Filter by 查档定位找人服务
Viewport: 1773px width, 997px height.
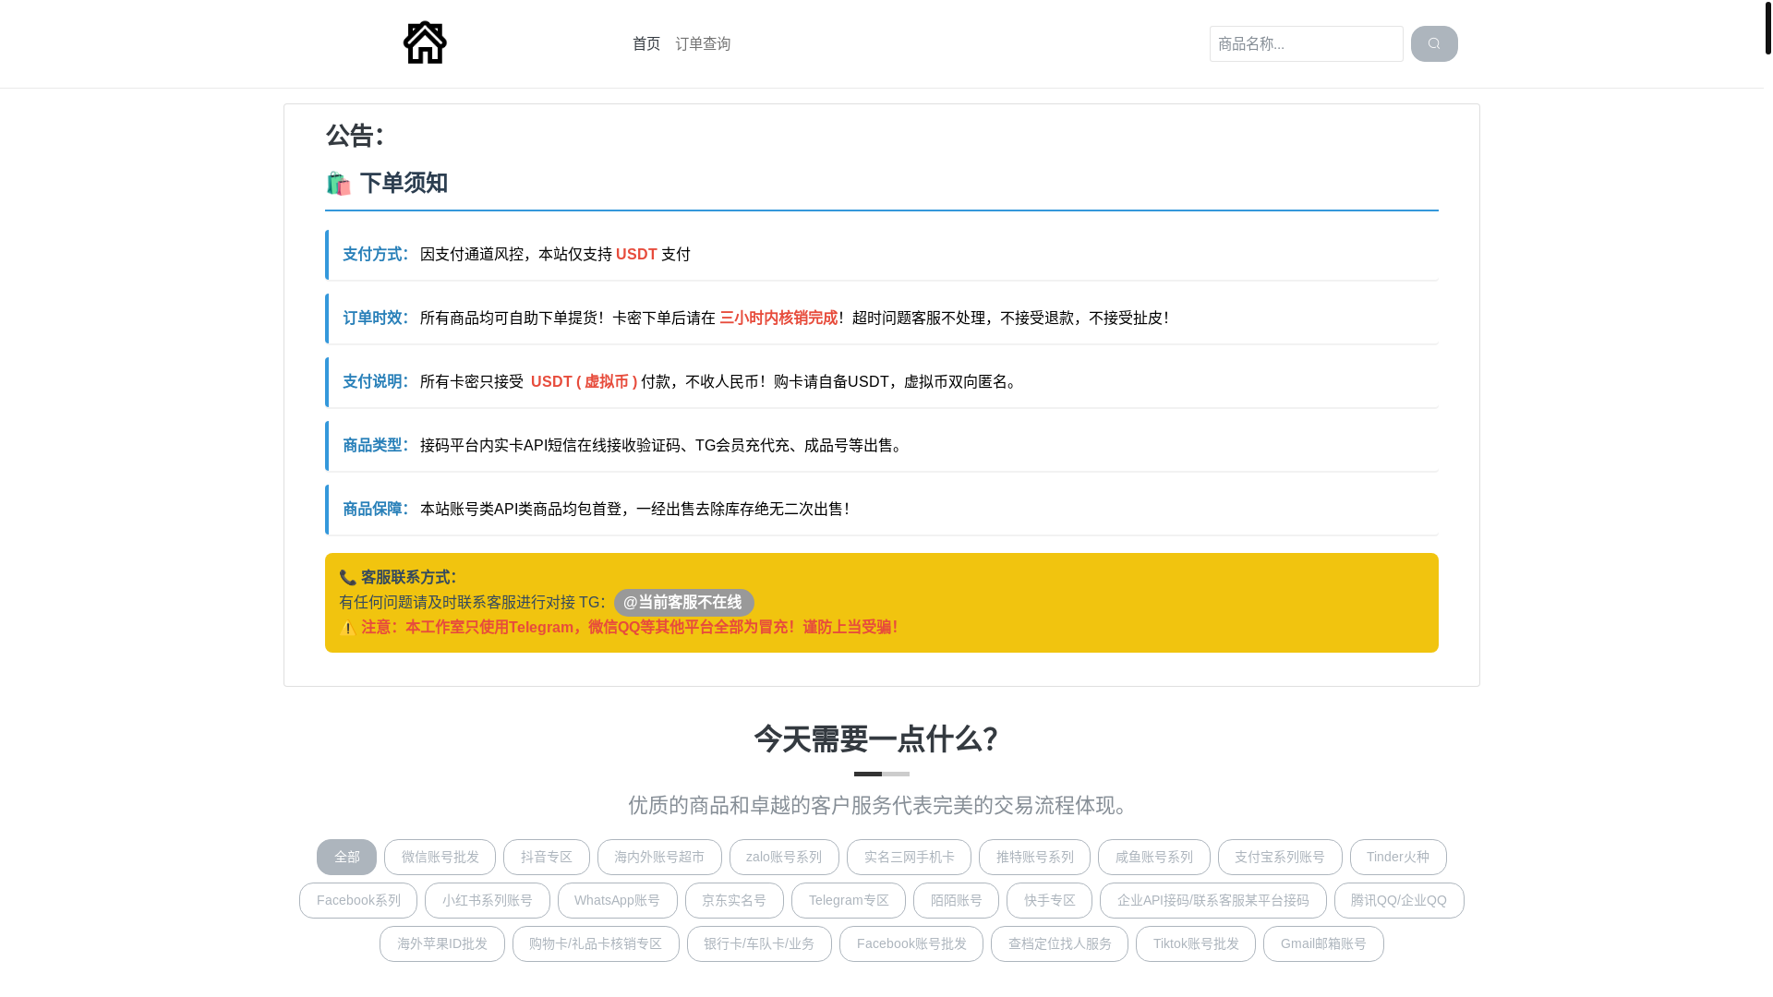click(1059, 943)
